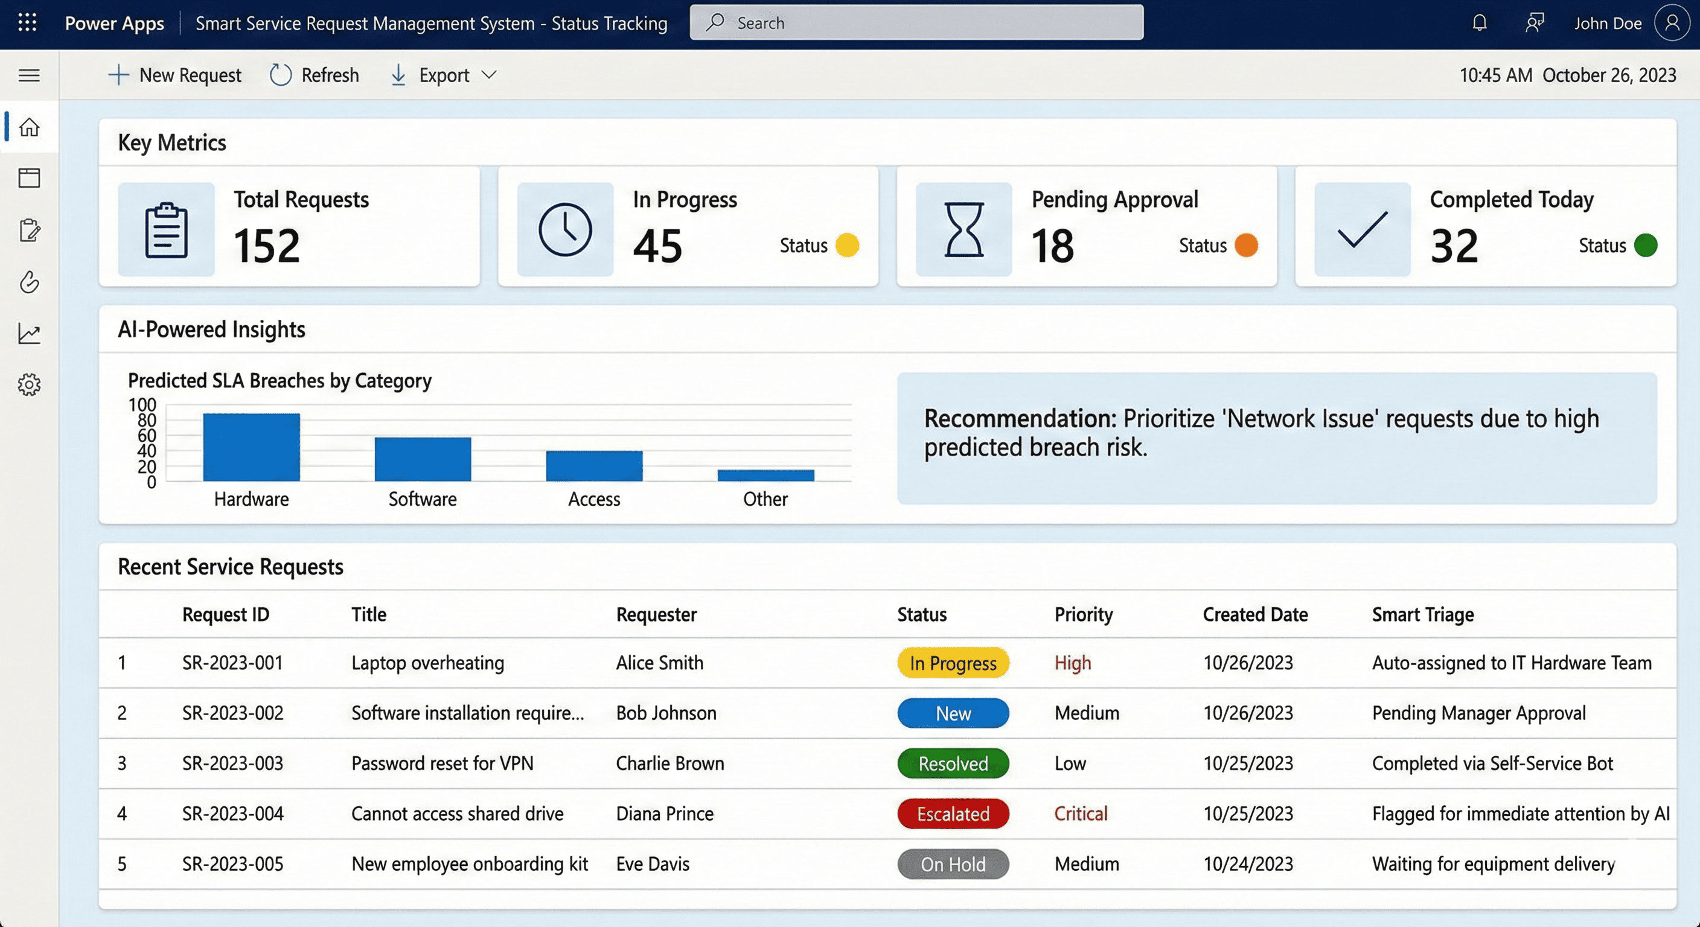Click the Power Apps brand link

[114, 23]
